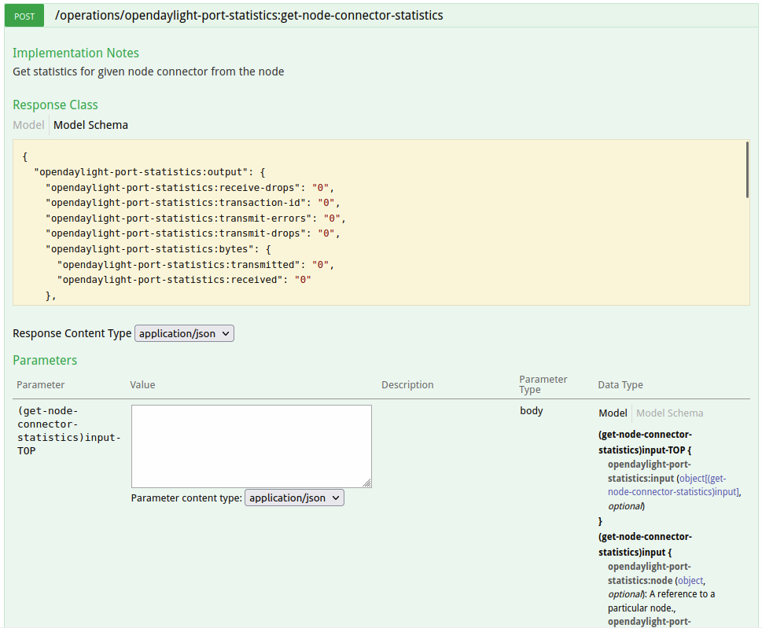Image resolution: width=762 pixels, height=628 pixels.
Task: Open the Response Content Type dropdown
Action: 185,333
